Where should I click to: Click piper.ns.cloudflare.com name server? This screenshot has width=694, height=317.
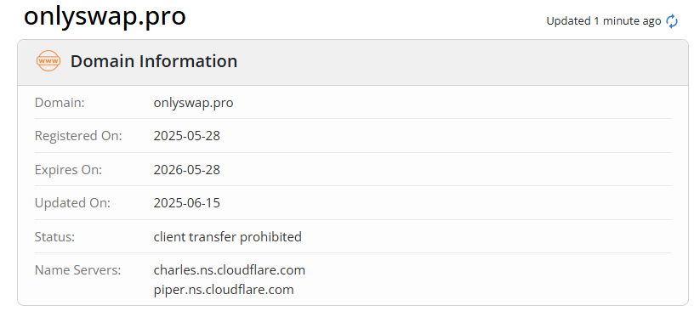224,290
